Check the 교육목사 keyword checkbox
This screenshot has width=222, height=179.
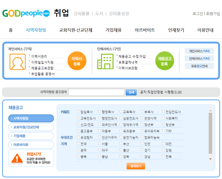(x=121, y=111)
